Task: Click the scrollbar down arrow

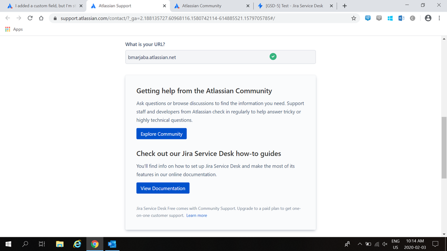Action: tap(444, 234)
